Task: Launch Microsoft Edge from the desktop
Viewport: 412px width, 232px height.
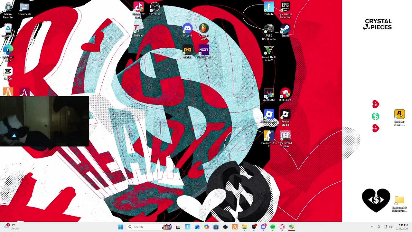Action: tap(8, 53)
